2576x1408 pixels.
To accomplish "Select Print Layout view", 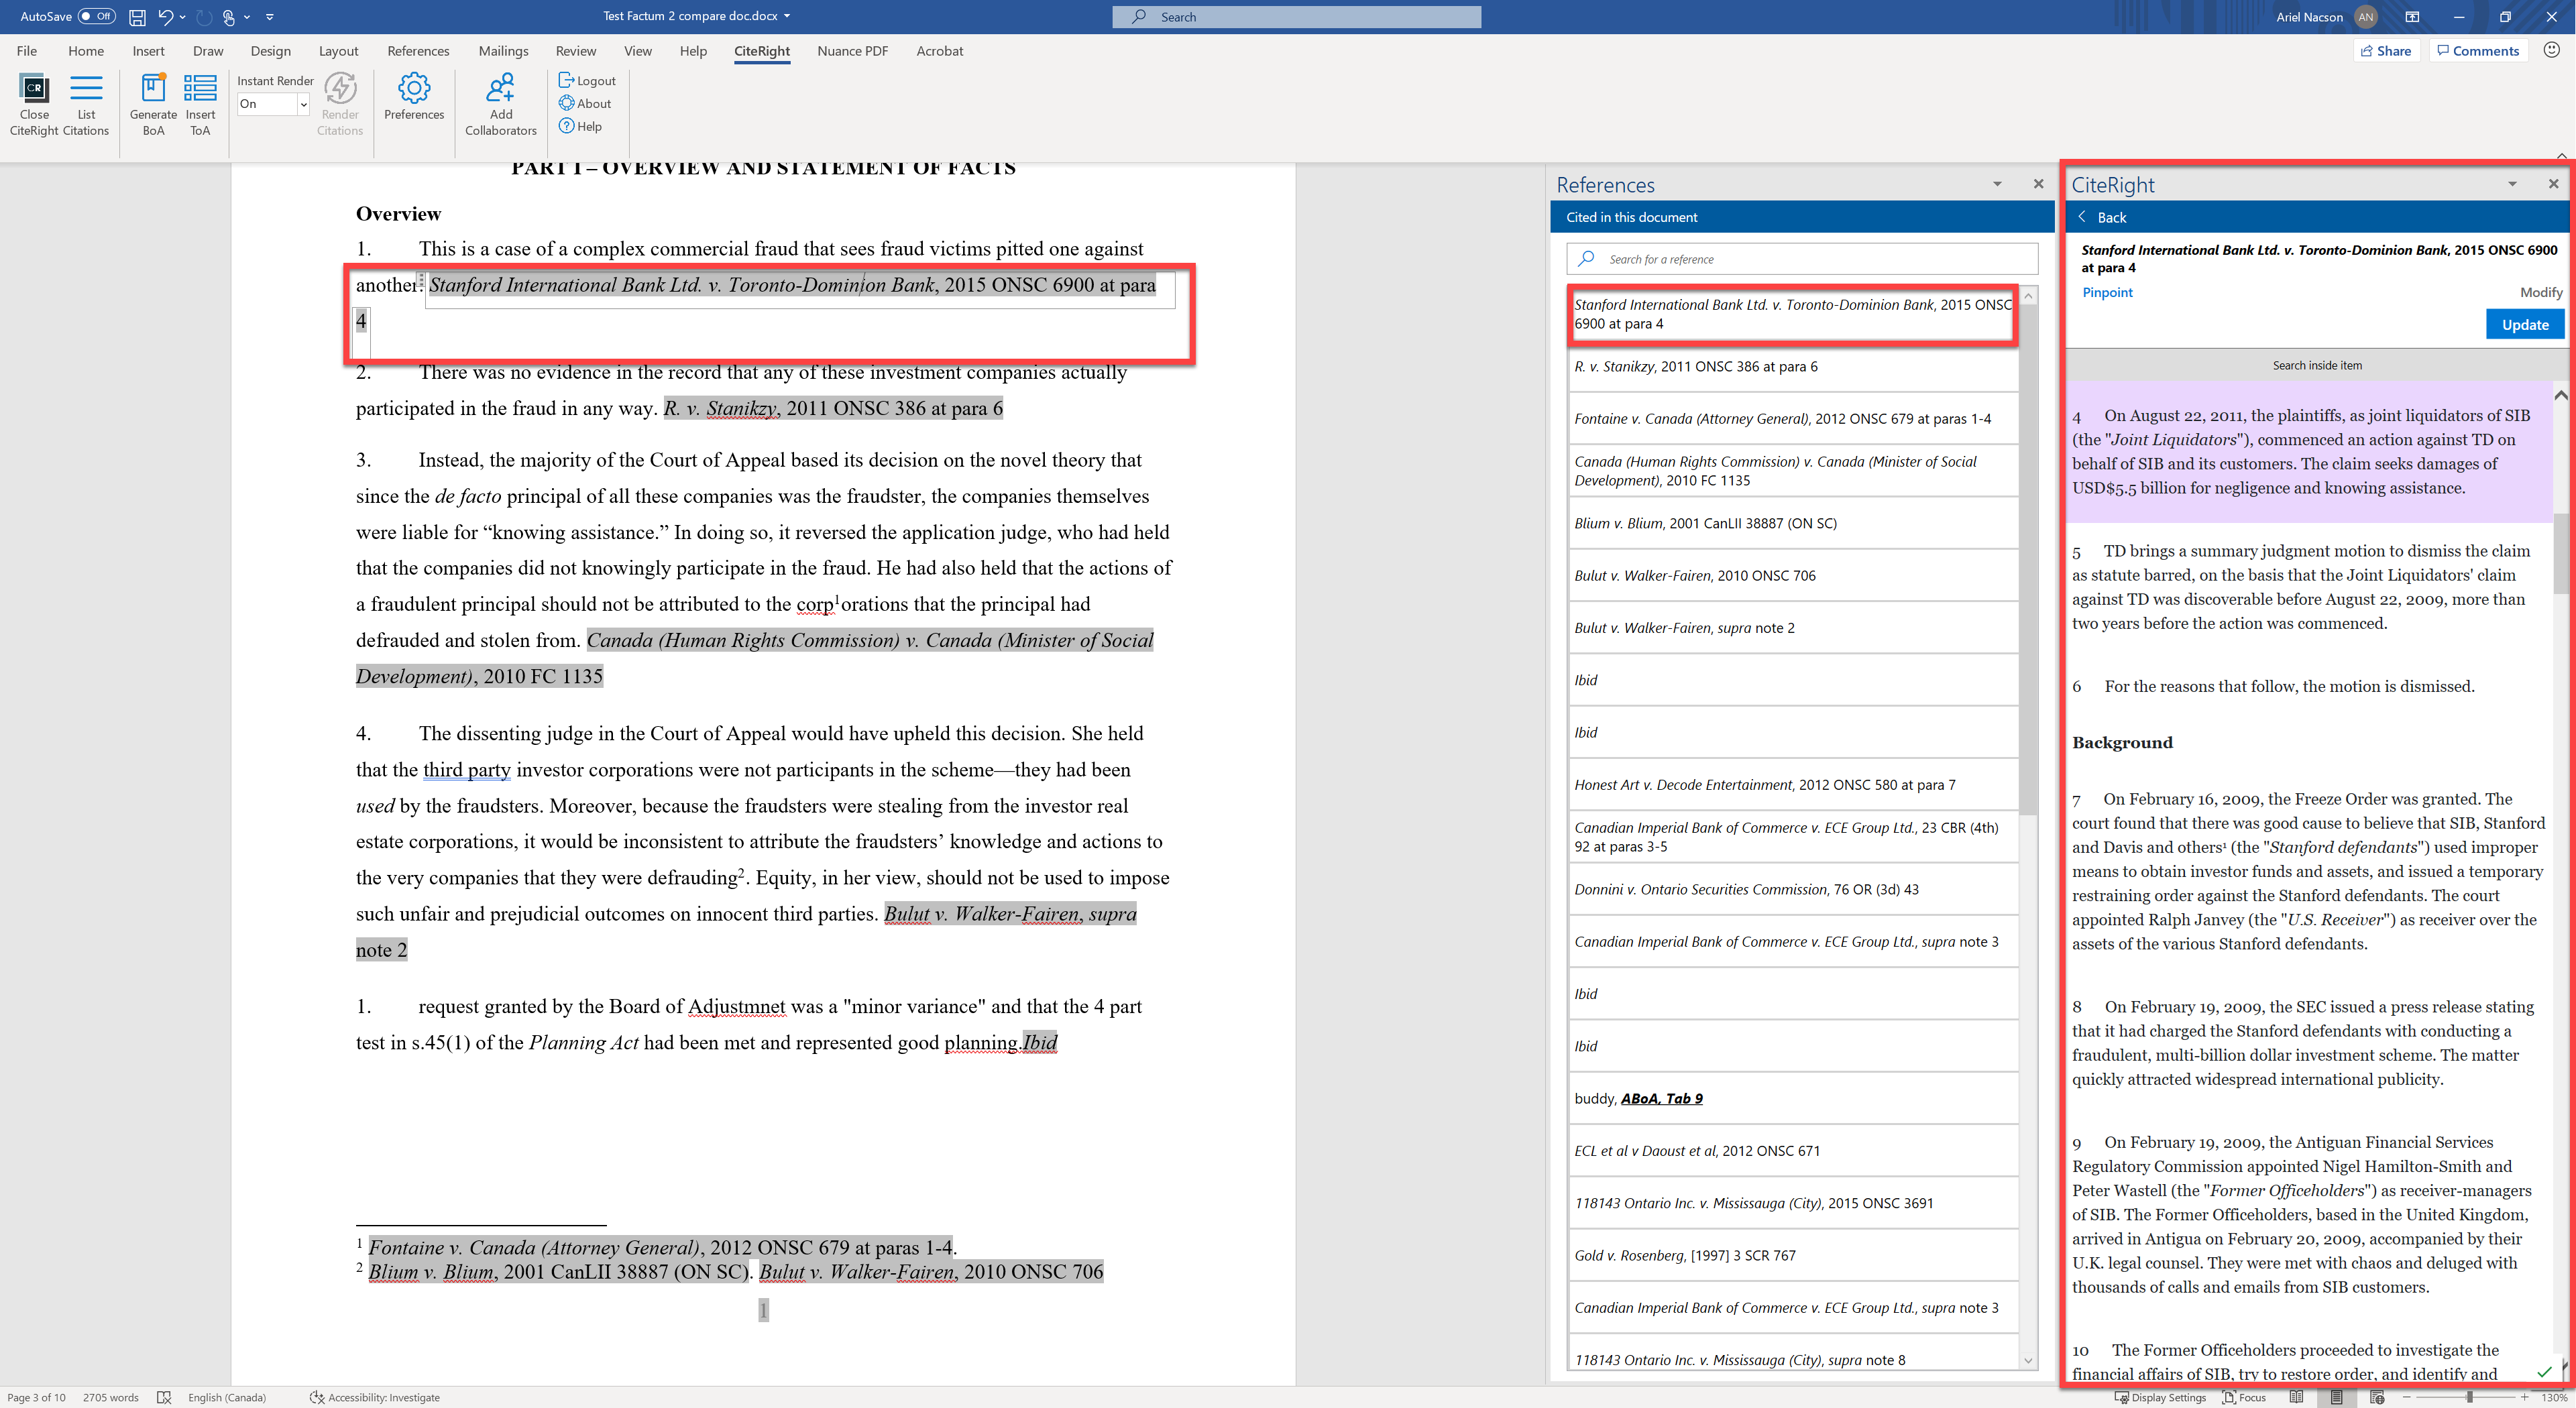I will click(2337, 1397).
